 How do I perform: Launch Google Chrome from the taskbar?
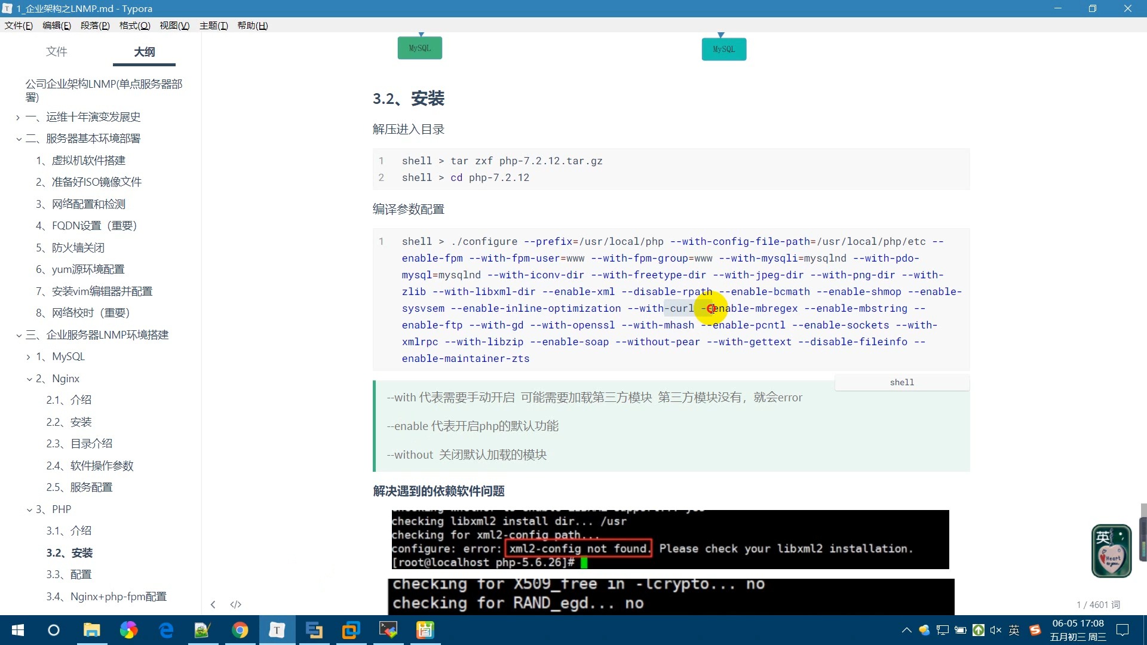point(240,630)
